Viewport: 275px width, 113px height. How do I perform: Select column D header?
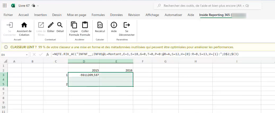coord(84,61)
